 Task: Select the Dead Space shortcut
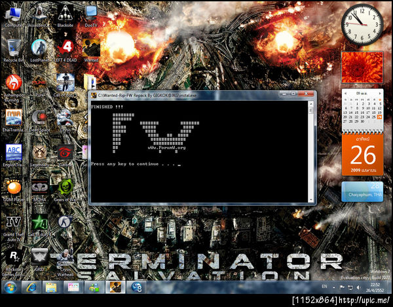[39, 120]
